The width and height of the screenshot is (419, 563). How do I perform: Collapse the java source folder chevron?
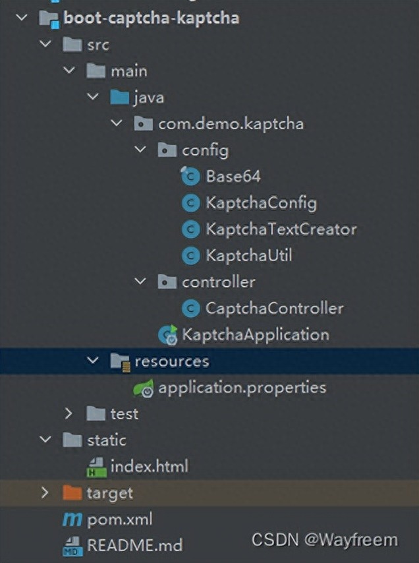pos(93,97)
